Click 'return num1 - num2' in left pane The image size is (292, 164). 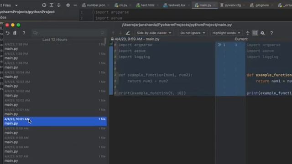tap(148, 81)
